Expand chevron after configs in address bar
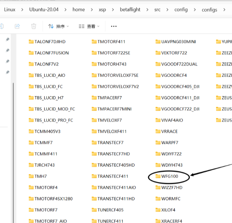 [x=224, y=10]
